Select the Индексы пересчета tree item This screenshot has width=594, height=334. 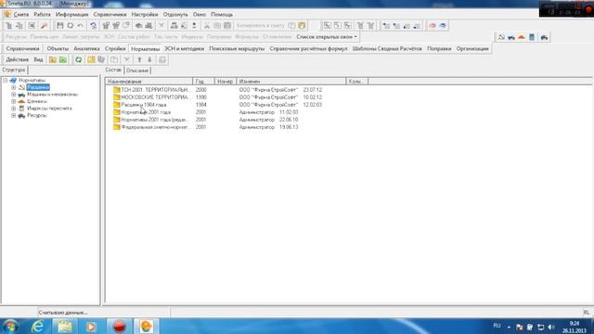coord(49,109)
